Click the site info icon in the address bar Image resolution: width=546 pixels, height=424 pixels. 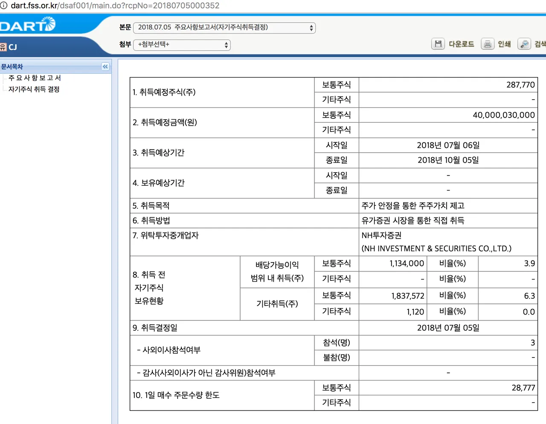(4, 6)
